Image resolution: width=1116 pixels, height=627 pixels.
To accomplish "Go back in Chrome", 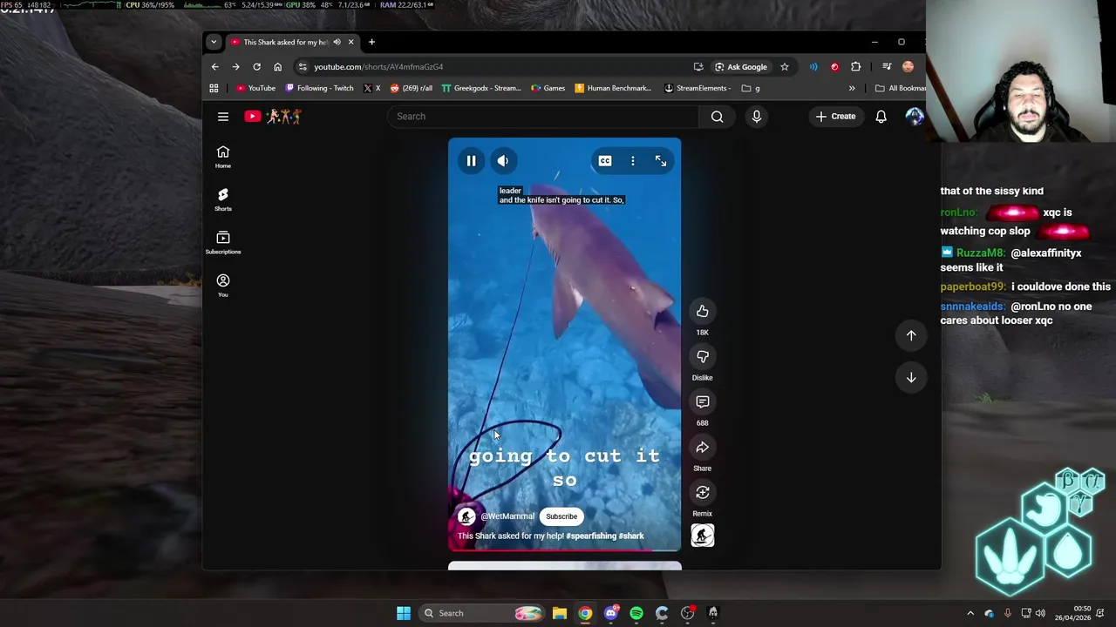I will [215, 66].
